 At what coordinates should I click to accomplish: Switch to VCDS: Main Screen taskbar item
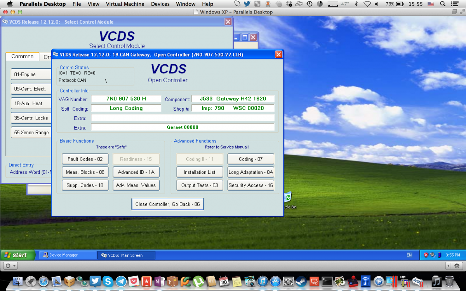coord(127,255)
